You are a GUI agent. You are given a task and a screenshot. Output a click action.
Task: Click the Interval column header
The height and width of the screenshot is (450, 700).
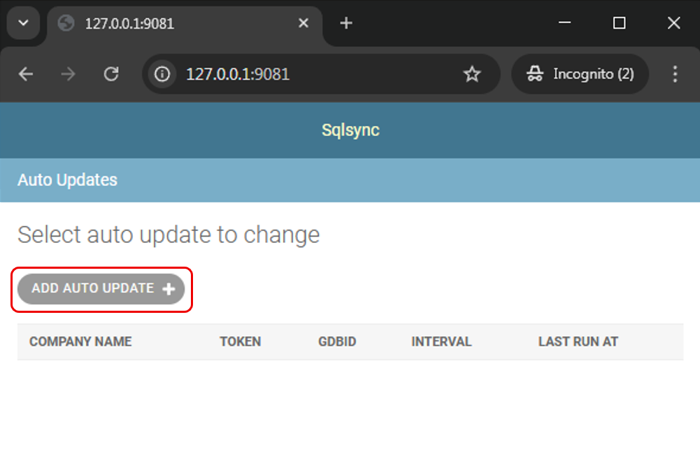[441, 342]
